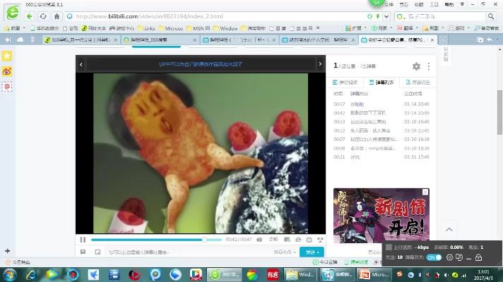503x282 pixels.
Task: Click the danmaku comment input field
Action: click(x=189, y=252)
